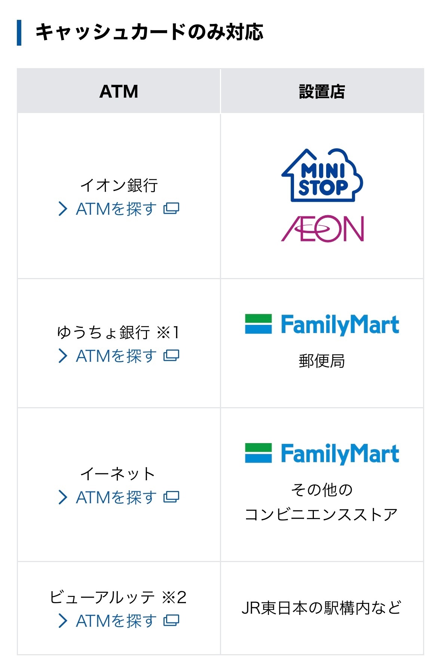Click external-link icon in the イーネット row
Screen dimensions: 441x656
[171, 497]
